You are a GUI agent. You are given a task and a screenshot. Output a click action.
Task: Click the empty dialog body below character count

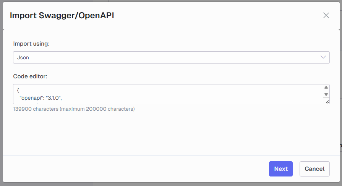tap(171, 134)
